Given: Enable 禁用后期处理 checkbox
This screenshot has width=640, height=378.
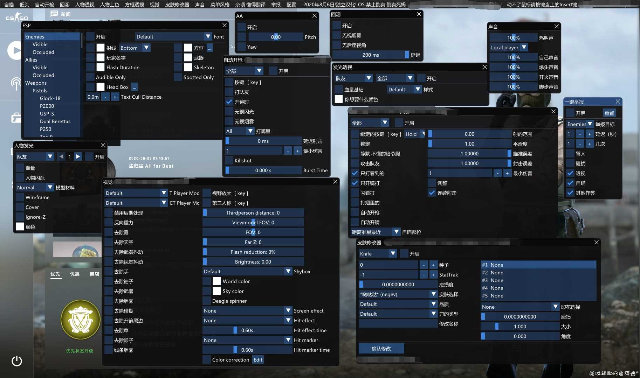Looking at the screenshot, I should click(x=109, y=213).
